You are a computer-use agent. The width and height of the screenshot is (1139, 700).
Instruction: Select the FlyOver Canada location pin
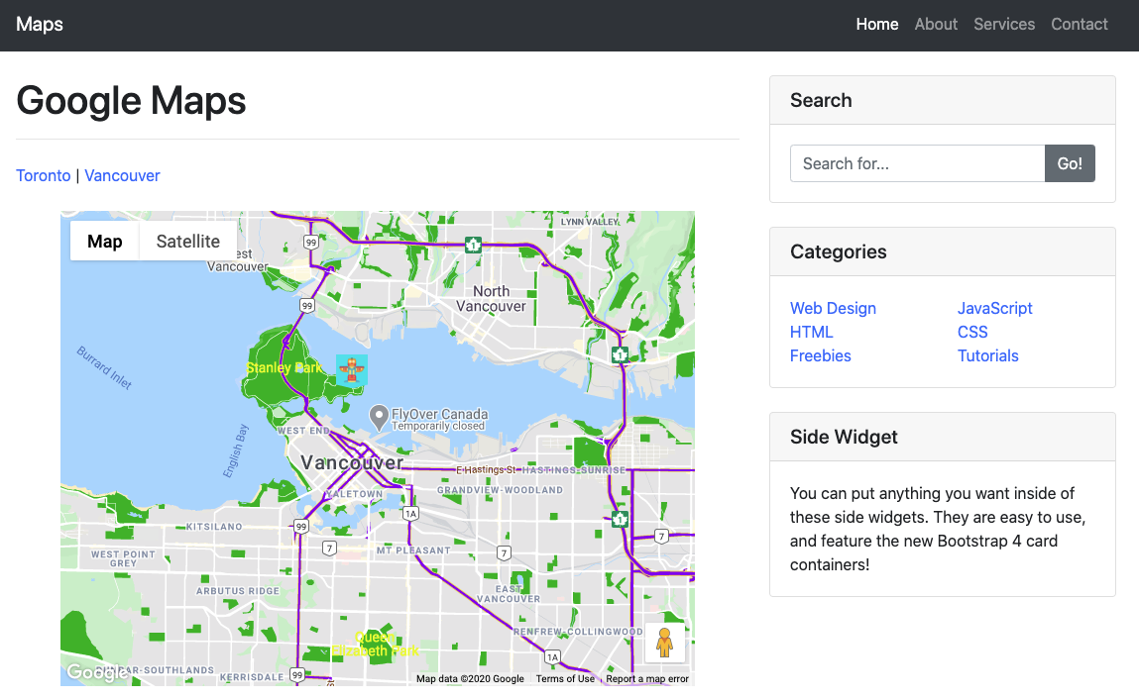378,417
